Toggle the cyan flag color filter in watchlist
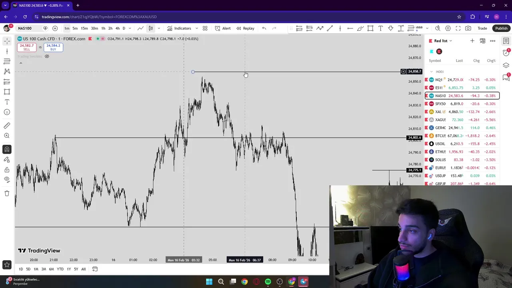512x288 pixels. pyautogui.click(x=432, y=52)
